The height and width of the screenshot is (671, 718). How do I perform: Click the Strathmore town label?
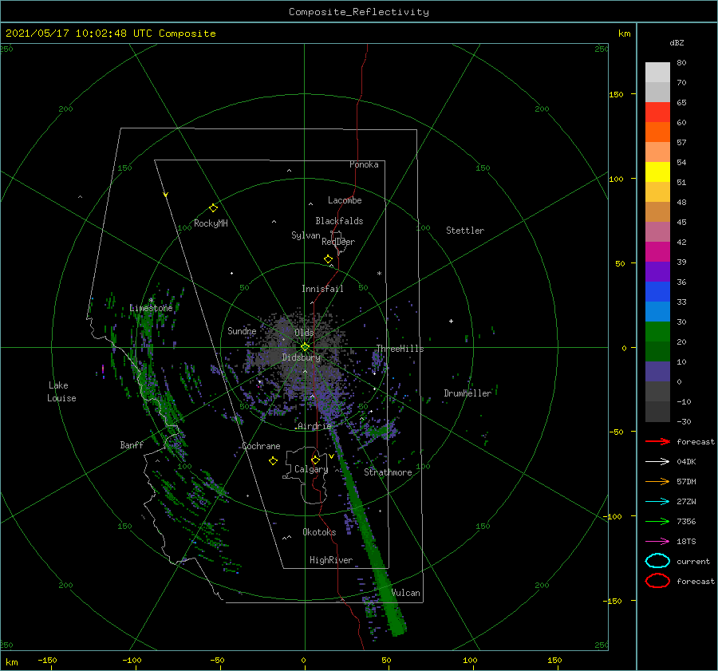click(x=388, y=472)
